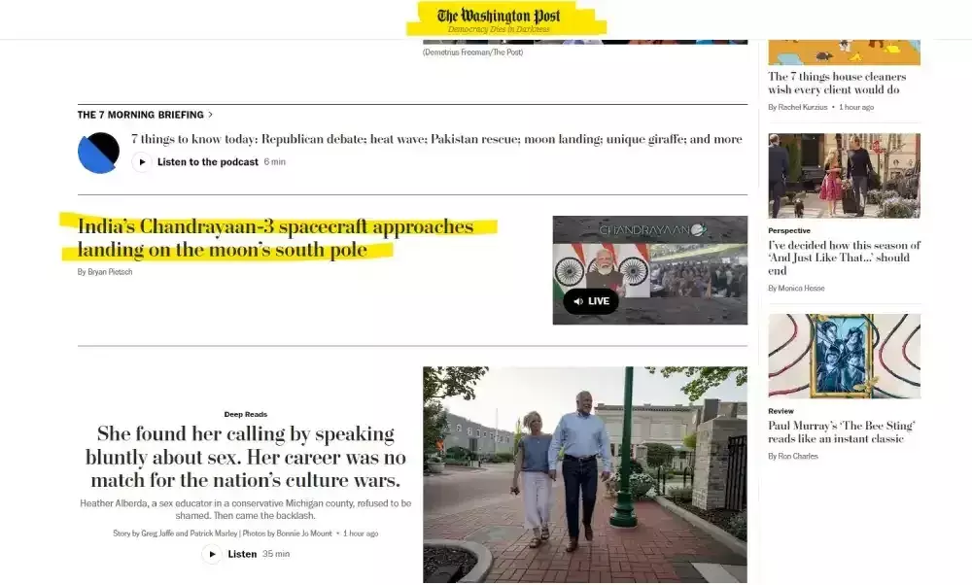View the couple walking photo
Viewport: 972px width, 585px height.
click(x=585, y=474)
